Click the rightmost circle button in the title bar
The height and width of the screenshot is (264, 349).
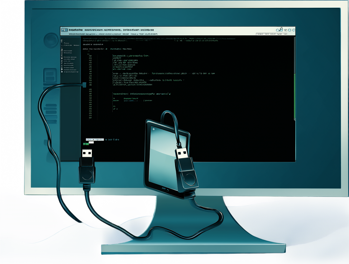point(294,30)
